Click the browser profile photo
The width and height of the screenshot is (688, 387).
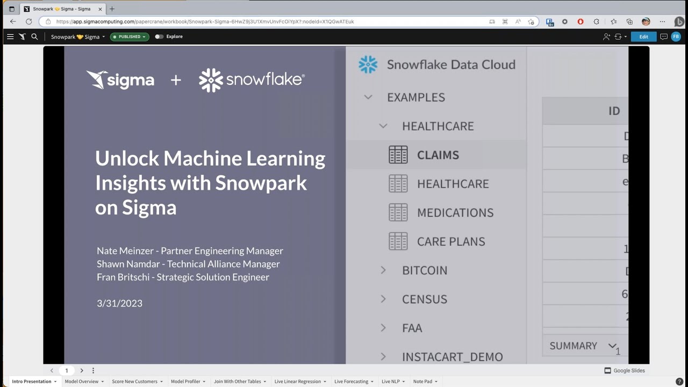point(646,21)
